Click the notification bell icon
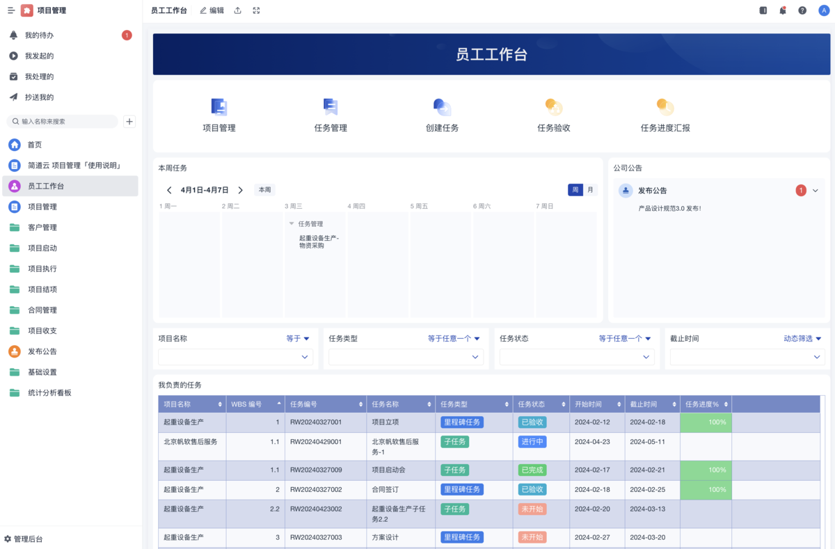Screen dimensions: 835x549 782,10
